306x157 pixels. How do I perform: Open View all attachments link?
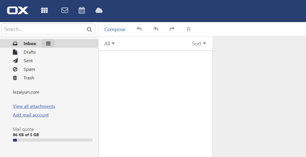click(34, 106)
